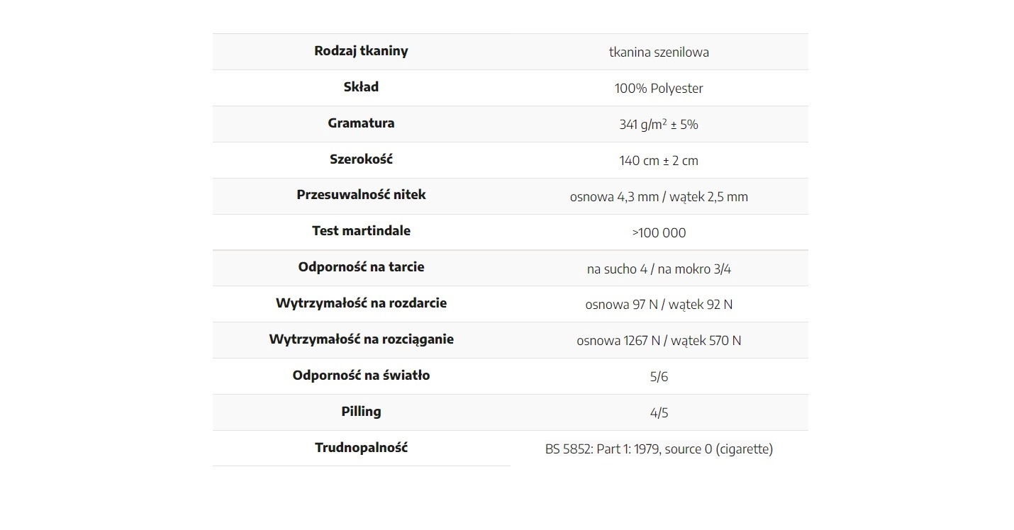Click the 'Trudnopalność' label
This screenshot has height=530, width=1014.
(361, 448)
